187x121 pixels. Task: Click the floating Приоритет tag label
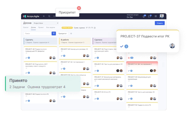pos(67,12)
